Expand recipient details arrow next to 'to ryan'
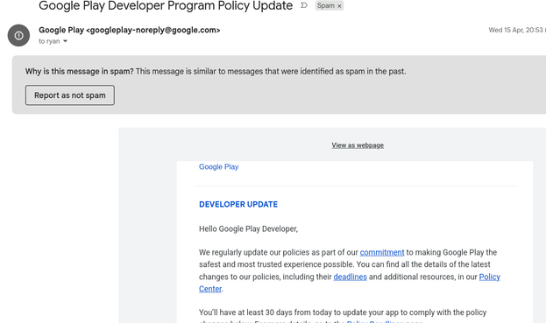The image size is (546, 323). click(x=65, y=41)
